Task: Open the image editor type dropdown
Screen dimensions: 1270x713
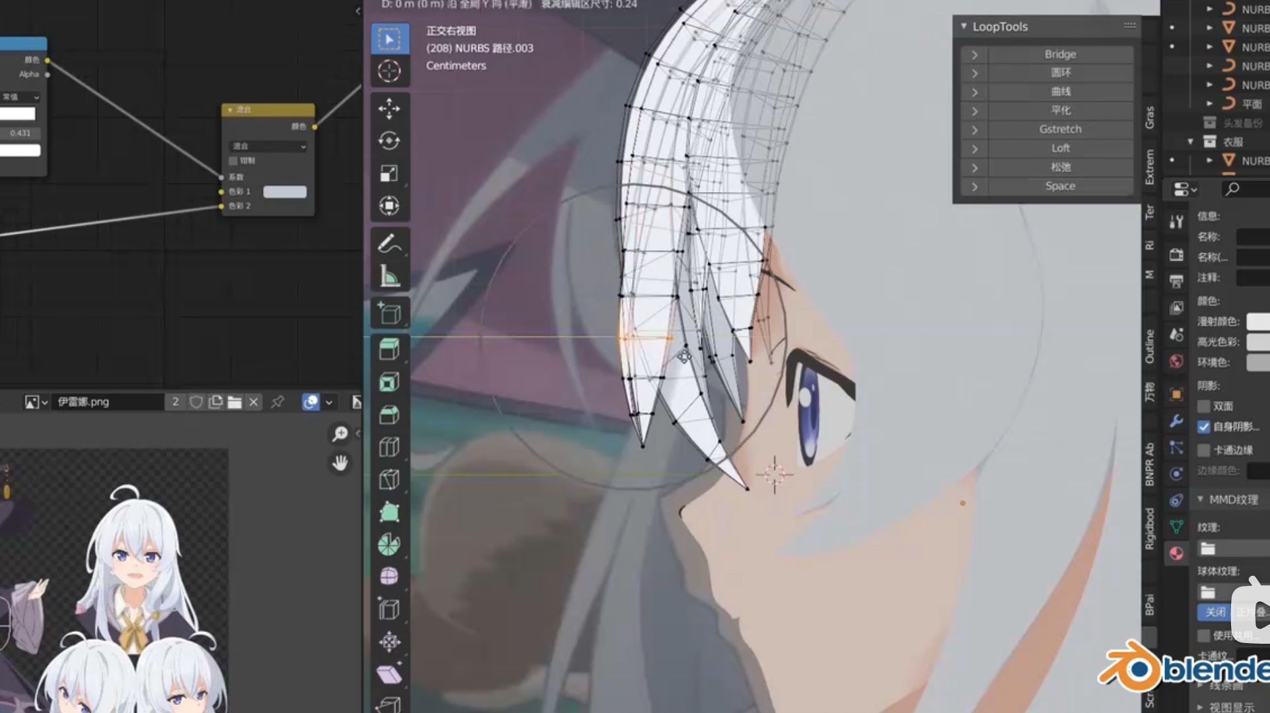Action: point(36,402)
